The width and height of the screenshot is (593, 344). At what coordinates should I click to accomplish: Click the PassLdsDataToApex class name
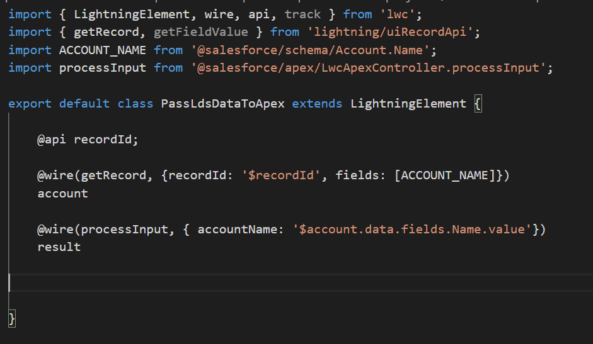pos(222,104)
